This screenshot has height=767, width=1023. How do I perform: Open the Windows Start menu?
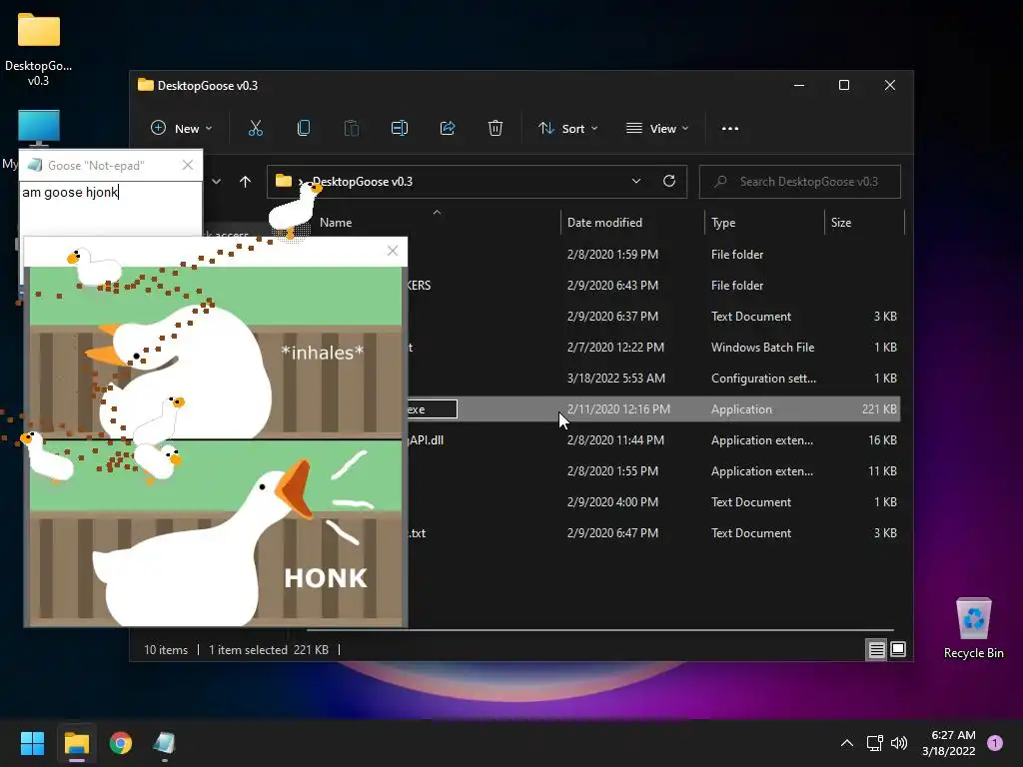[x=32, y=743]
